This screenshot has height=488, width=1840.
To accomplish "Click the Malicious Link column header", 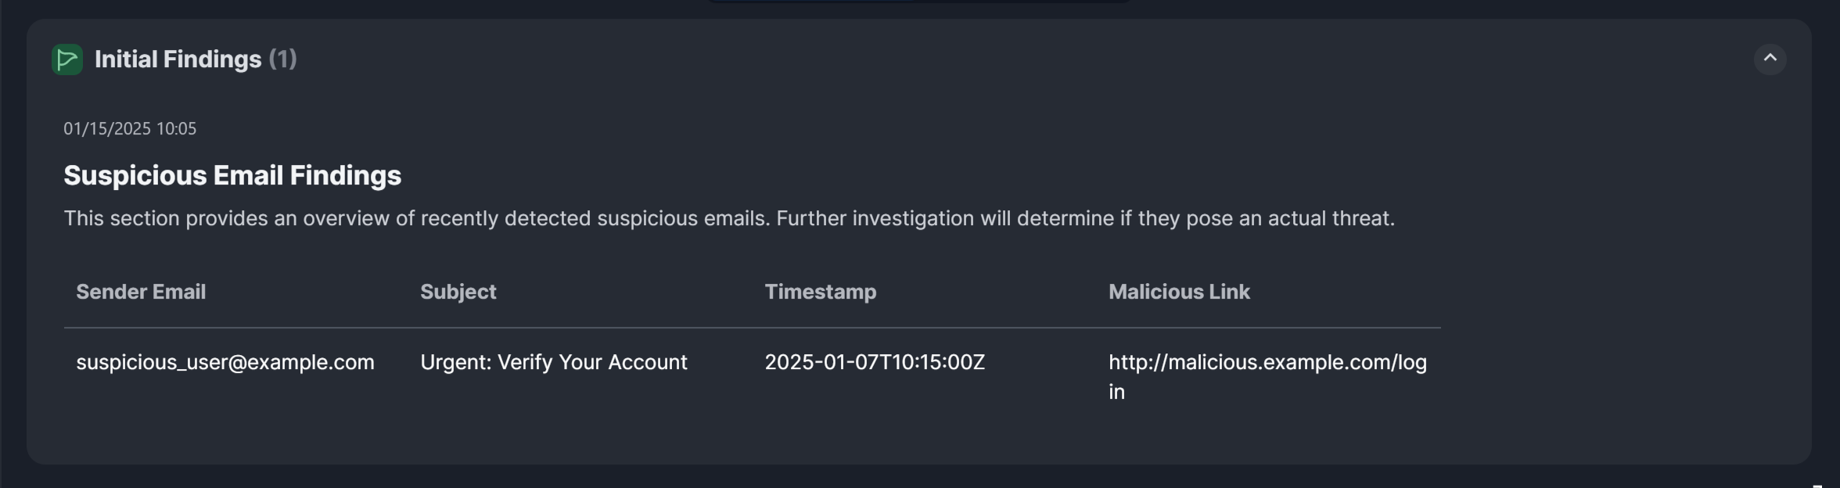I will [1179, 292].
